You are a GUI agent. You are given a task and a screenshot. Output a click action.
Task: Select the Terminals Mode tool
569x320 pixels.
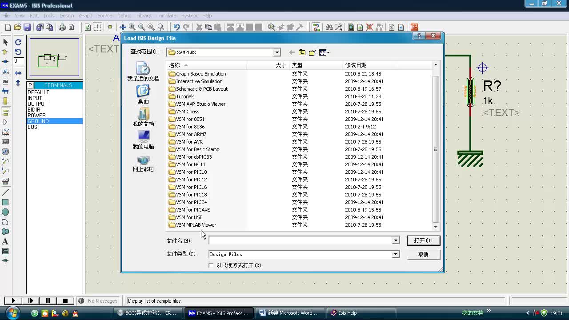(x=5, y=112)
